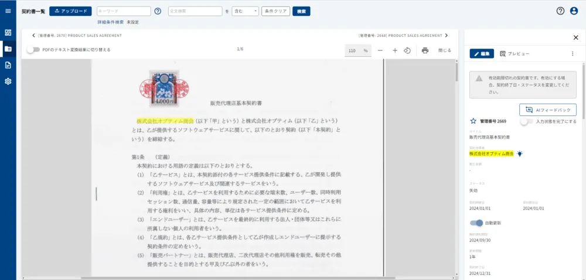Open settings gear in left sidebar
Screen dimensions: 586x280
[x=8, y=81]
